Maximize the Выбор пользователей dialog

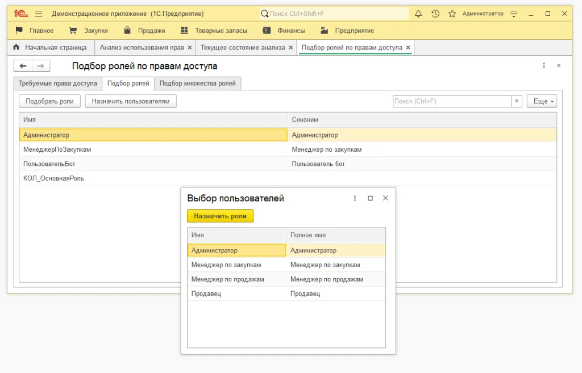pyautogui.click(x=370, y=198)
